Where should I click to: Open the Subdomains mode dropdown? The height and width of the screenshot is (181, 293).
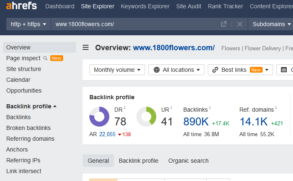pos(271,24)
